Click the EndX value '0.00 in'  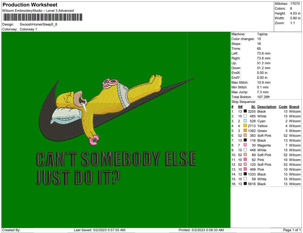point(262,73)
